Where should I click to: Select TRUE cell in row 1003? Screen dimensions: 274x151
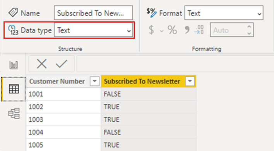click(x=149, y=119)
